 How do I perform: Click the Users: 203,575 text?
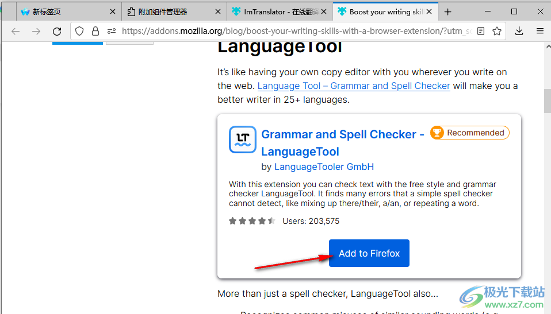tap(311, 221)
